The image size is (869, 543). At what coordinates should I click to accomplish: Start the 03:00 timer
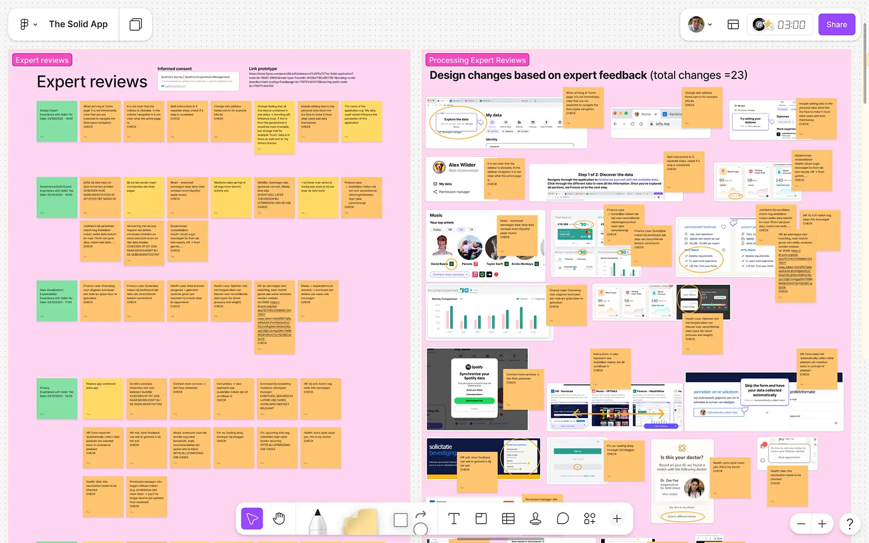(791, 25)
